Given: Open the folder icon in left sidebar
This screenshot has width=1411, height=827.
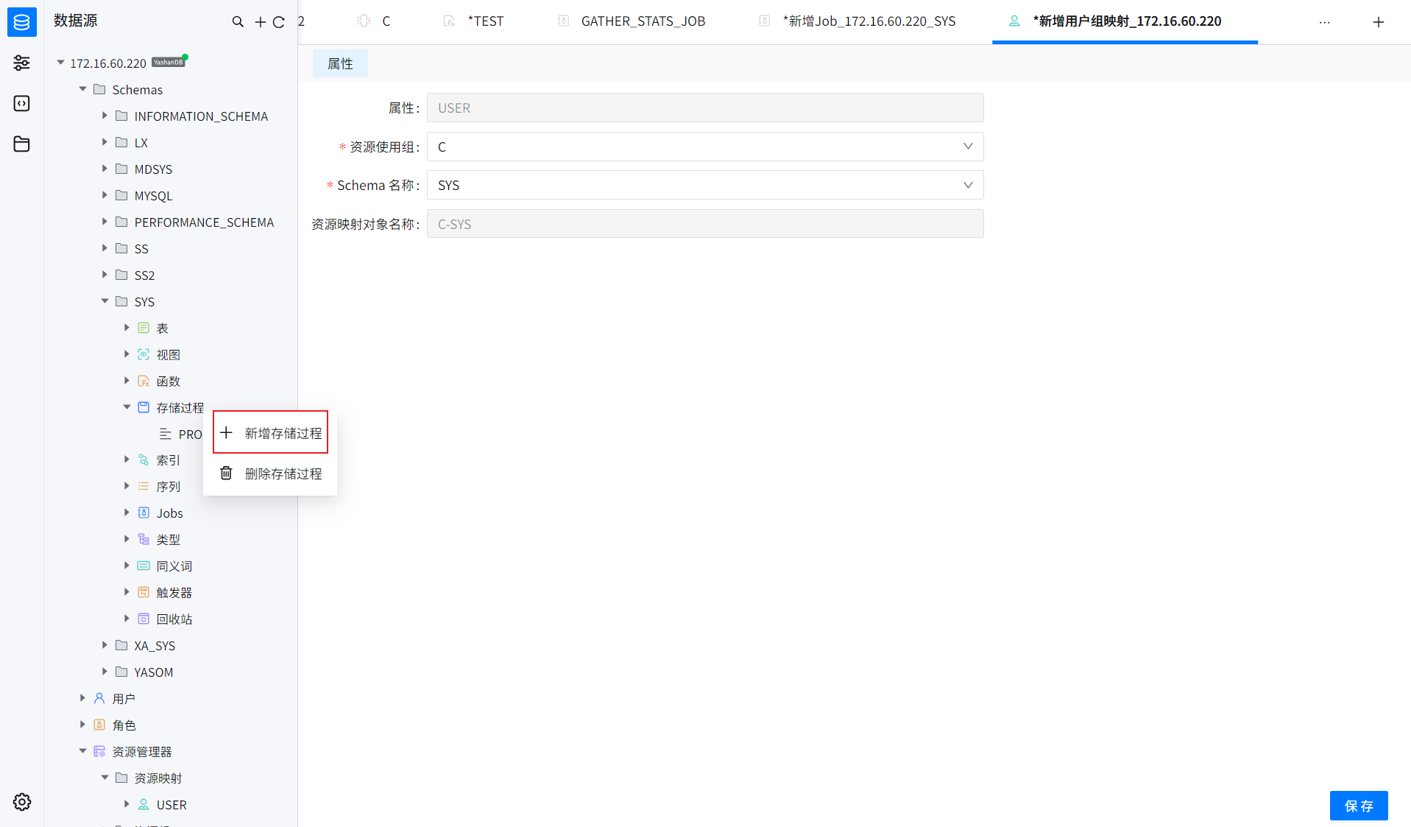Looking at the screenshot, I should [x=22, y=144].
